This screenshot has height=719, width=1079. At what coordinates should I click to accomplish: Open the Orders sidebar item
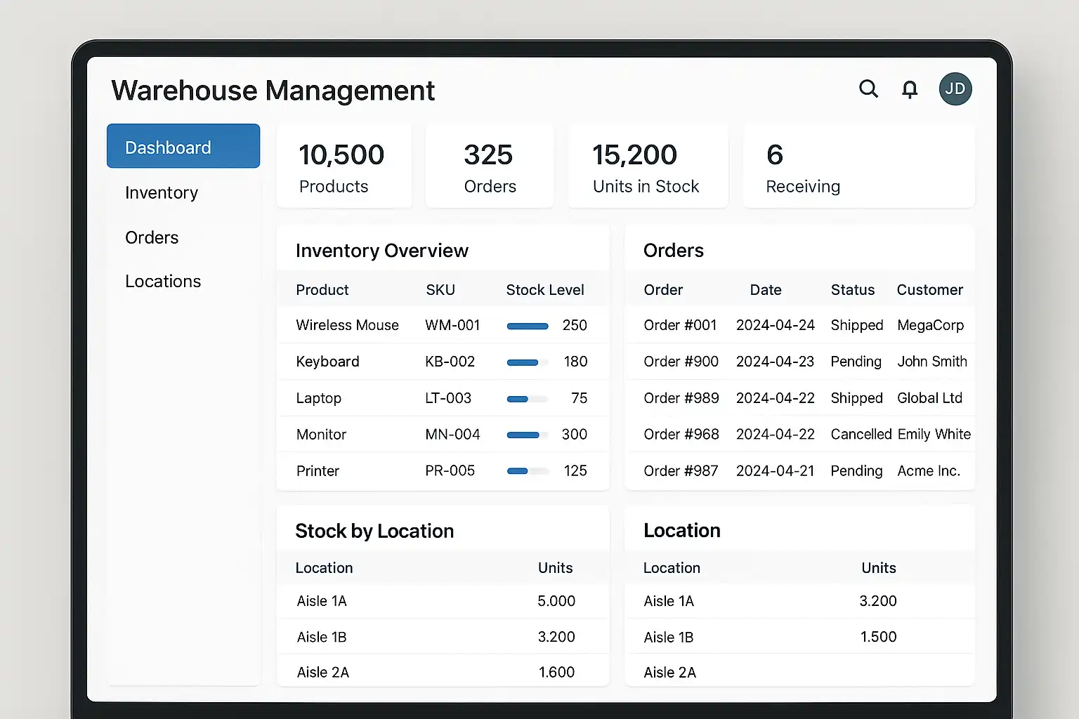[x=152, y=237]
